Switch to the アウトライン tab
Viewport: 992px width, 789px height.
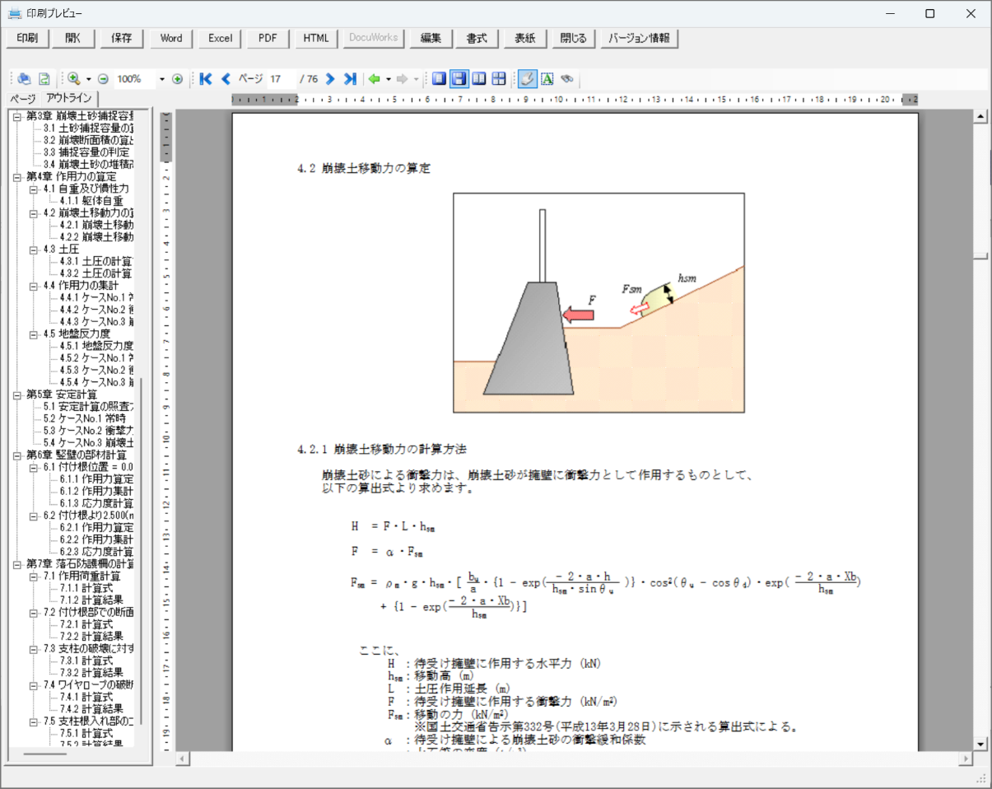pos(69,99)
